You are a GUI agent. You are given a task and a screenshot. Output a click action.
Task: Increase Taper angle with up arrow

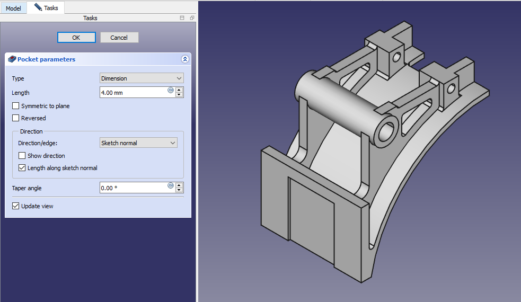(179, 185)
